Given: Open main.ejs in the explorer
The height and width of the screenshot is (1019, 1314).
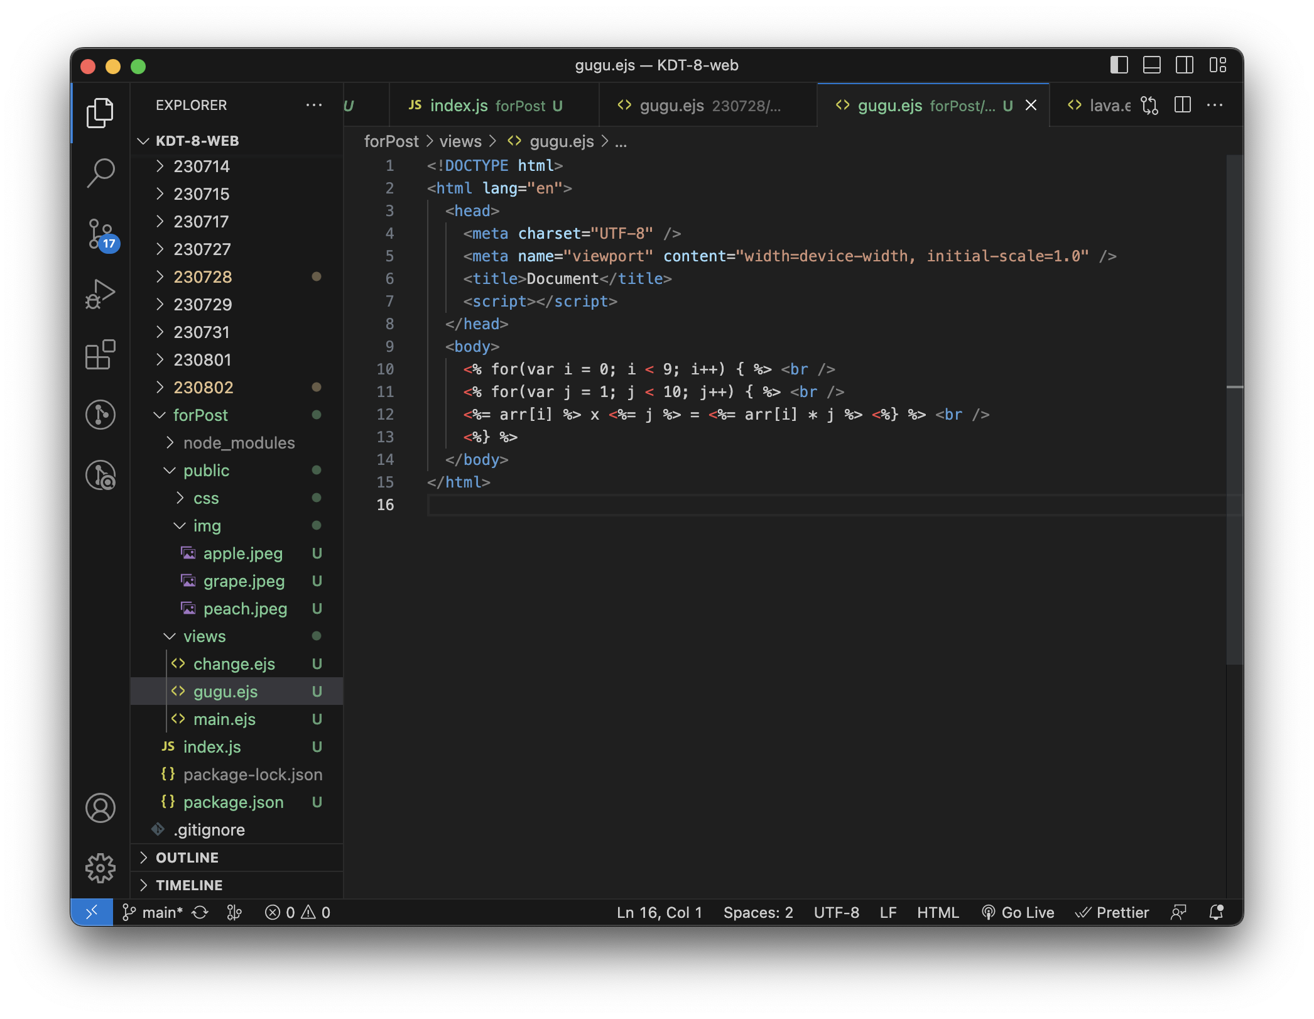Looking at the screenshot, I should [237, 719].
